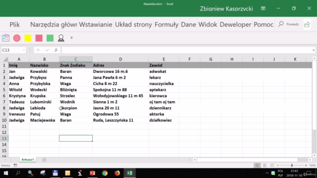This screenshot has height=178, width=317.
Task: Select cell containing działkowiec
Action: click(164, 120)
